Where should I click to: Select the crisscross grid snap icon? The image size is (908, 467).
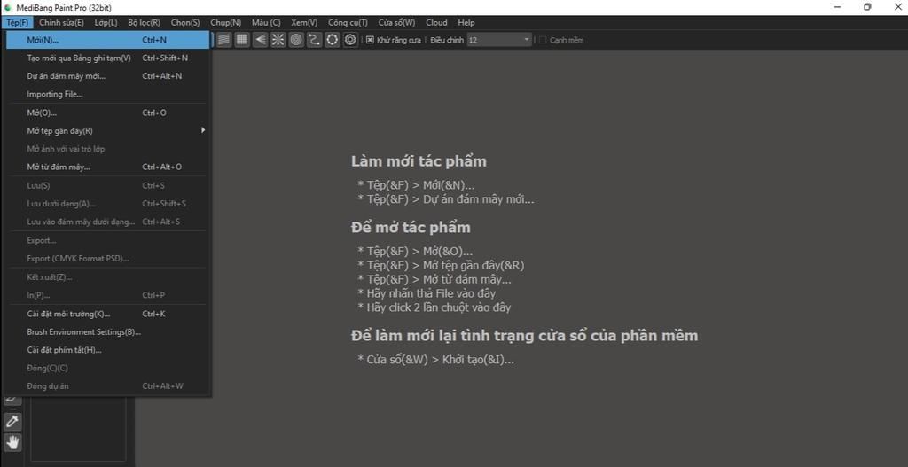point(242,39)
